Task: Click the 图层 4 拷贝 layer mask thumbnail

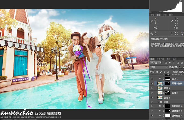Action: coord(167,83)
